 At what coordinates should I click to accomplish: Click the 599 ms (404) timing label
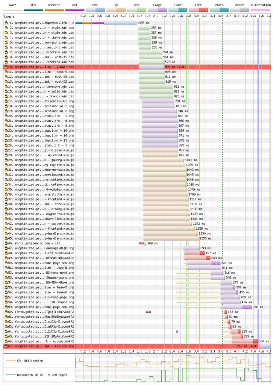coord(175,67)
